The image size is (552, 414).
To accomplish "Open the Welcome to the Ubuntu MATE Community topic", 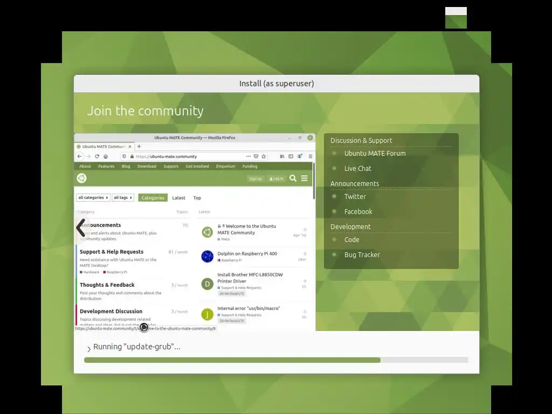I will 247,229.
